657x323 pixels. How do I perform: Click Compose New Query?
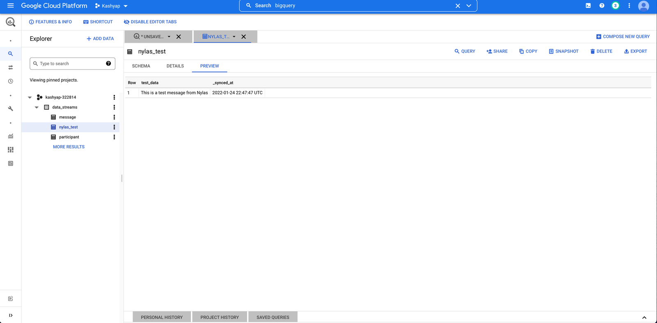623,37
